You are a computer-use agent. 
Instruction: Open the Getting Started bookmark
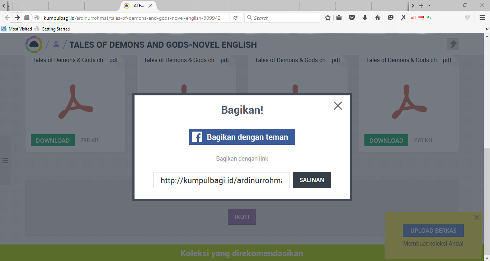52,29
